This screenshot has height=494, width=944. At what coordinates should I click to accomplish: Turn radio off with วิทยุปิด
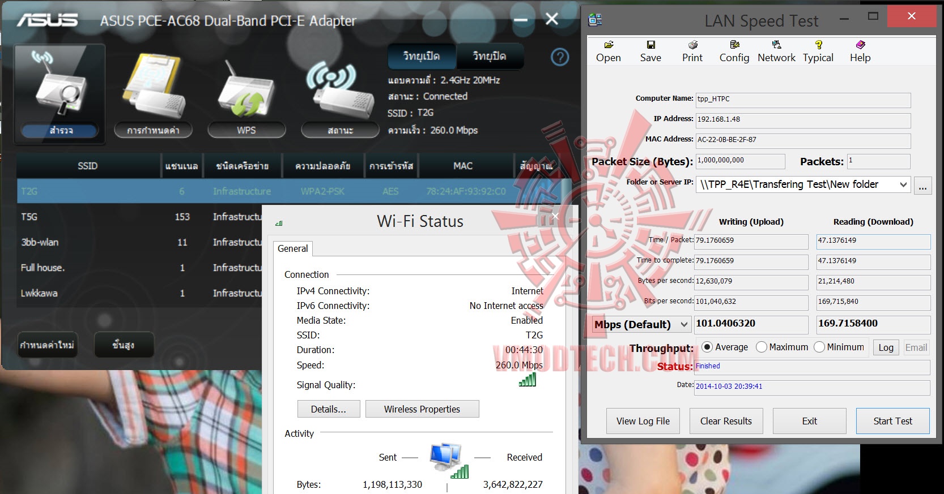[x=490, y=56]
